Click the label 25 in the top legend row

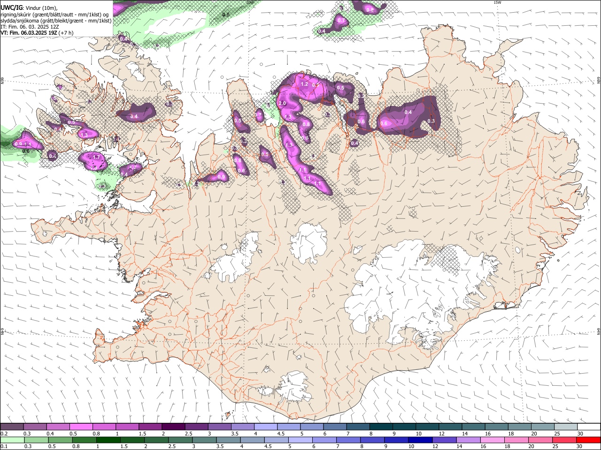[557, 434]
